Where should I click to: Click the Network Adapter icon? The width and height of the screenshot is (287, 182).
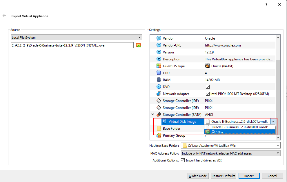(159, 94)
